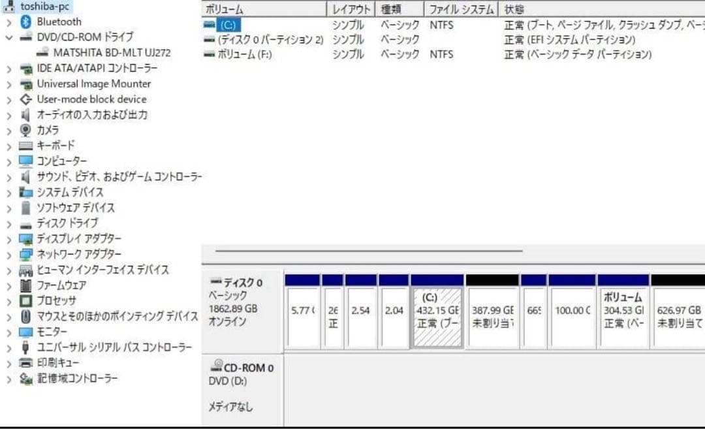705x429 pixels.
Task: Click the ファームウェア (firmware) device icon
Action: coord(24,285)
